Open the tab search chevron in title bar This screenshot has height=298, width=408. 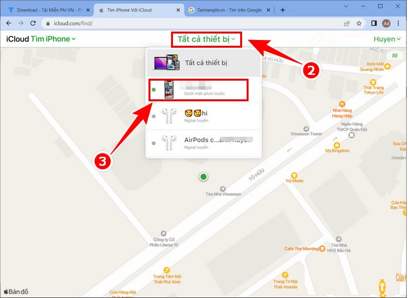346,6
